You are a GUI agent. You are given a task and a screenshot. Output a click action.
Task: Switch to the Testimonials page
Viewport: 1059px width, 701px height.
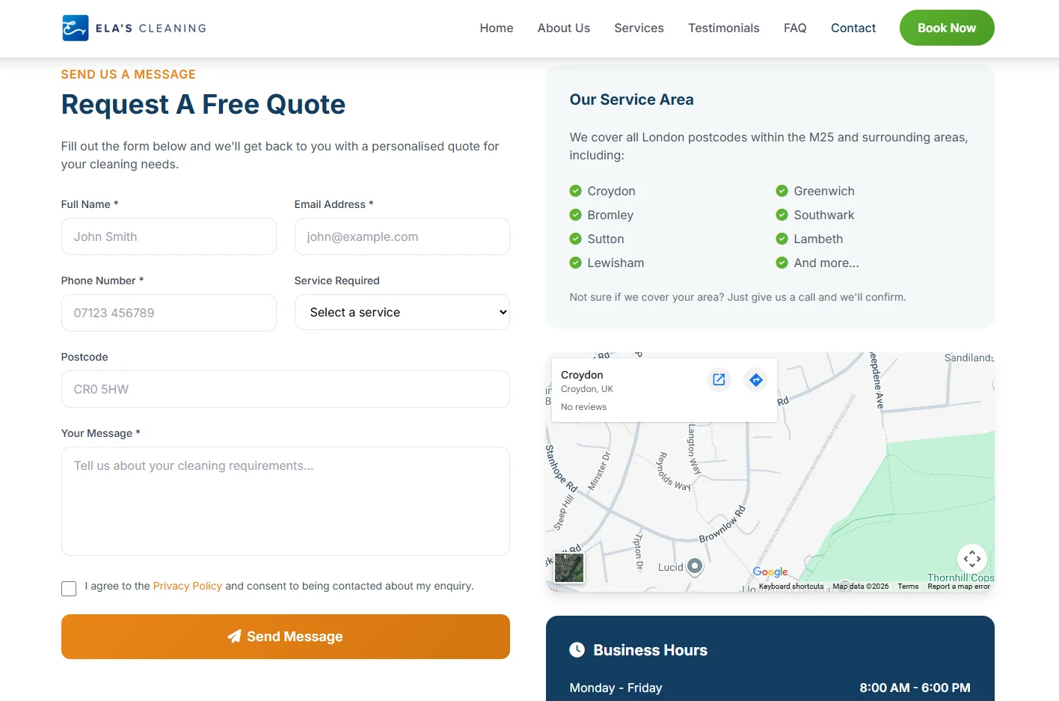tap(723, 28)
